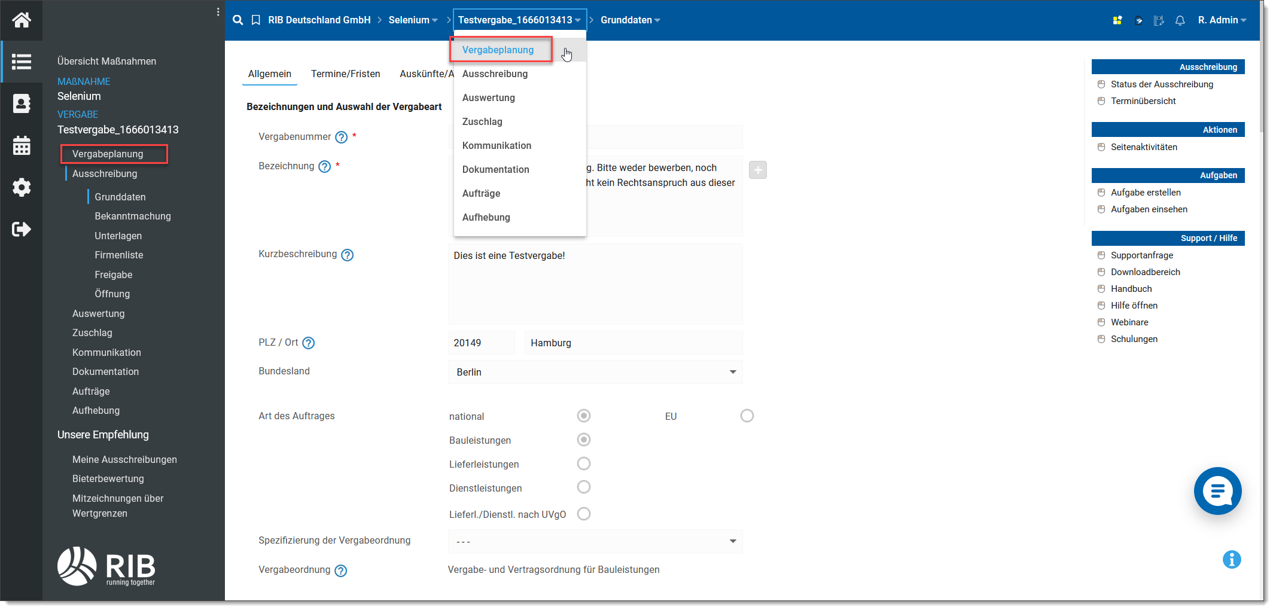Screen dimensions: 1273x610
Task: Open Meine Ausschreibungen in sidebar
Action: click(124, 459)
